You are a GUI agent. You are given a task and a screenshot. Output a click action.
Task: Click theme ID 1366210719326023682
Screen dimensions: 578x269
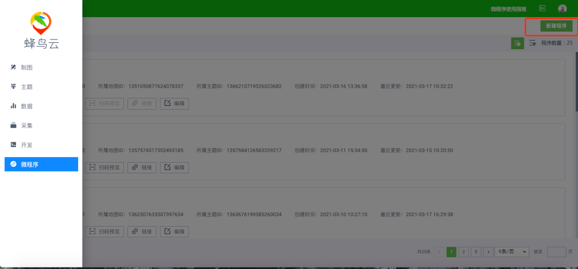(x=254, y=87)
